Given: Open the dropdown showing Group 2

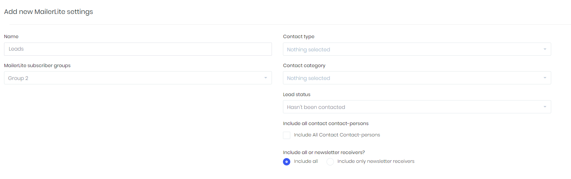Looking at the screenshot, I should click(x=138, y=78).
